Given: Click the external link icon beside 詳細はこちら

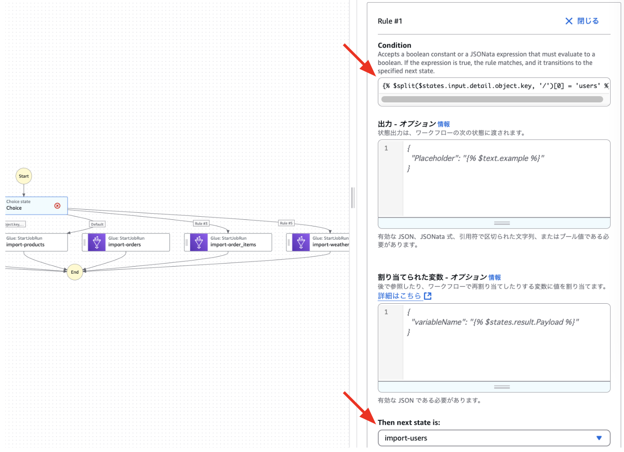Looking at the screenshot, I should pyautogui.click(x=428, y=296).
